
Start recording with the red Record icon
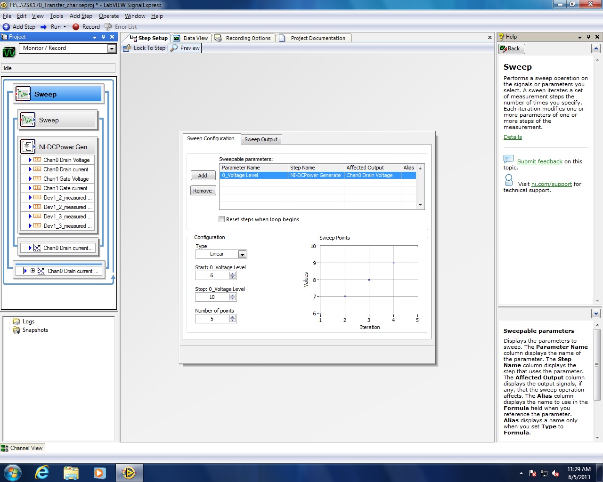click(x=76, y=27)
